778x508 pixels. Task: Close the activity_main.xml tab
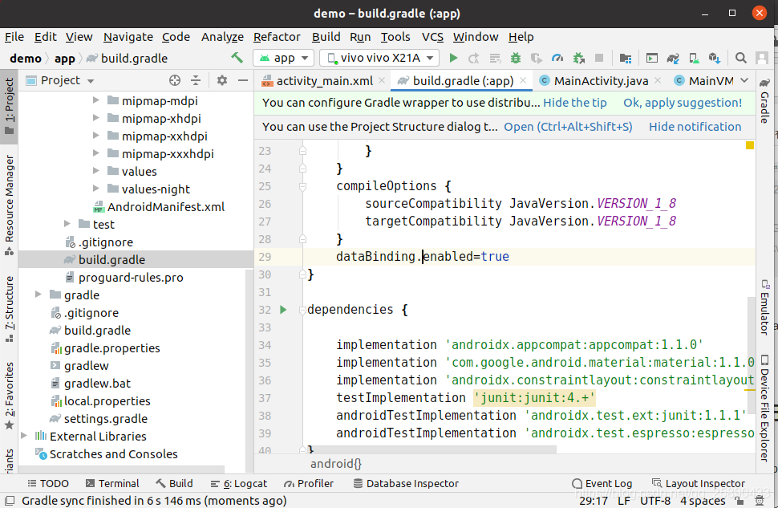[382, 80]
